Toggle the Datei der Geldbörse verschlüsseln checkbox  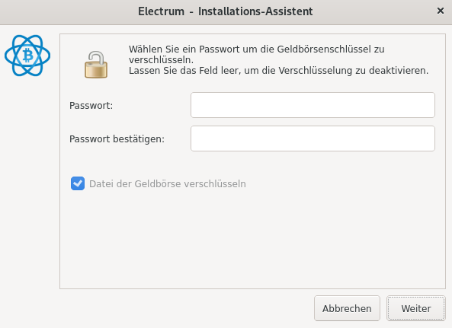(78, 183)
